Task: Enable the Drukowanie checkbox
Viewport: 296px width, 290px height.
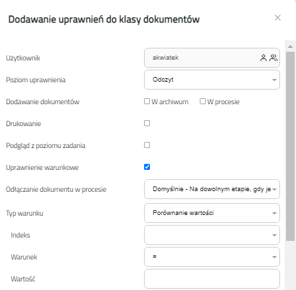Action: click(x=147, y=123)
